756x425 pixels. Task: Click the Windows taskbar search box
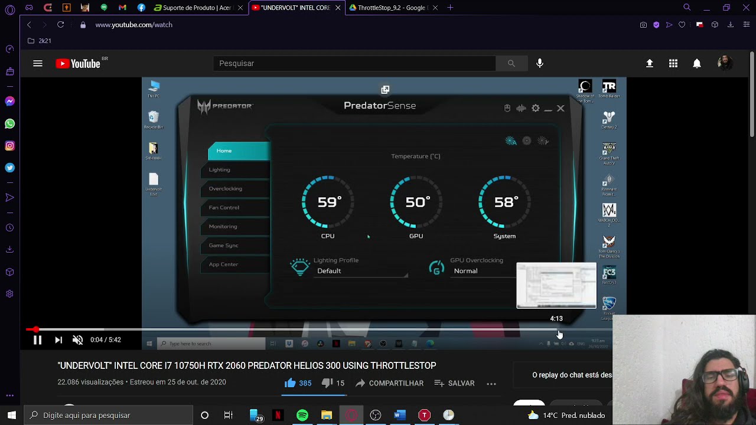pos(109,415)
